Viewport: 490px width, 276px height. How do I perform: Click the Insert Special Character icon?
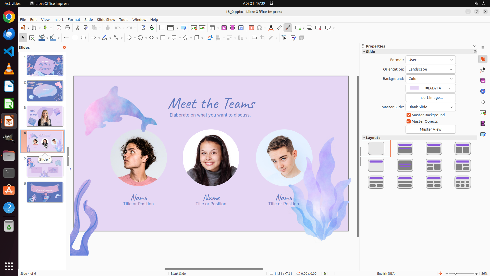(x=259, y=28)
